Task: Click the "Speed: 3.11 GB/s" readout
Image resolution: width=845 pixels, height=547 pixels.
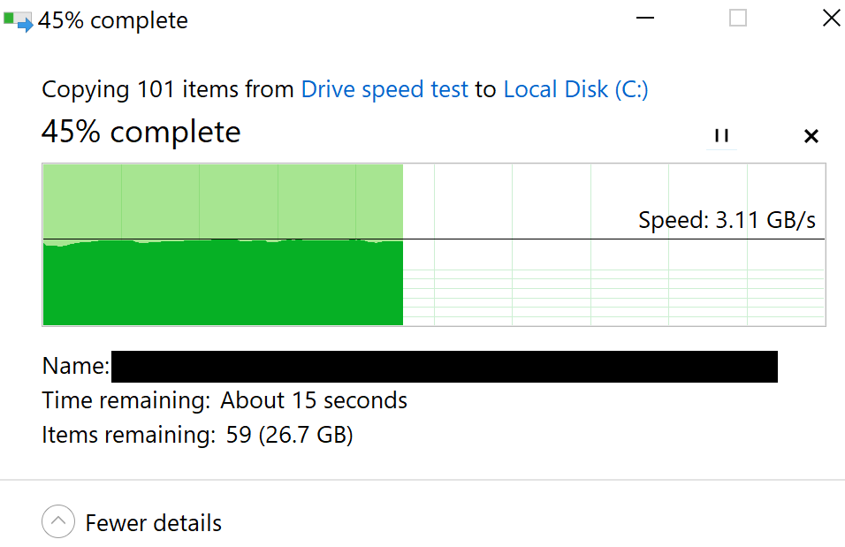Action: [x=727, y=220]
